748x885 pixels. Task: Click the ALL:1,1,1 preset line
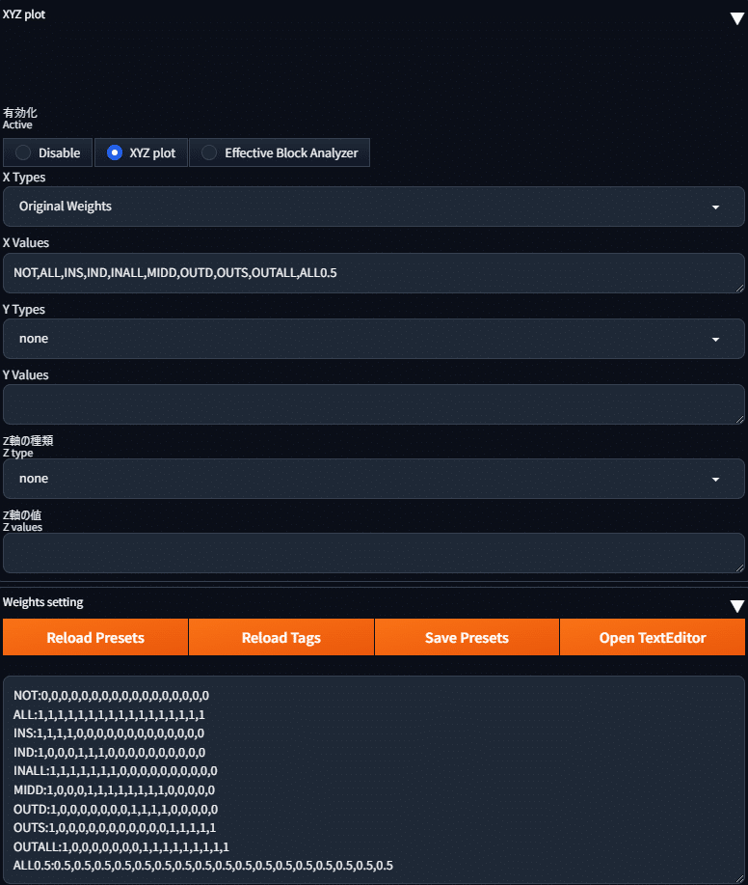tap(109, 714)
